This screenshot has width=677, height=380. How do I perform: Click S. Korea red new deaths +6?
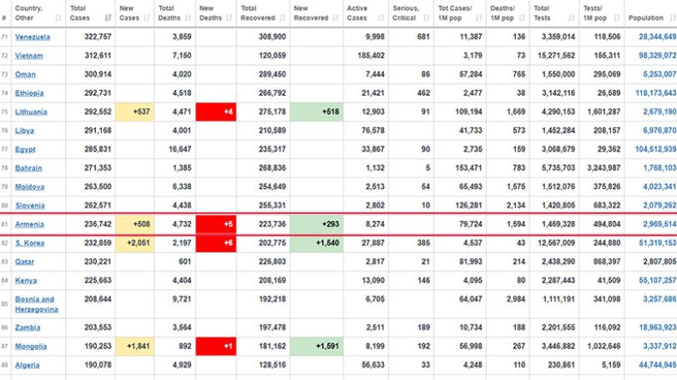point(216,243)
